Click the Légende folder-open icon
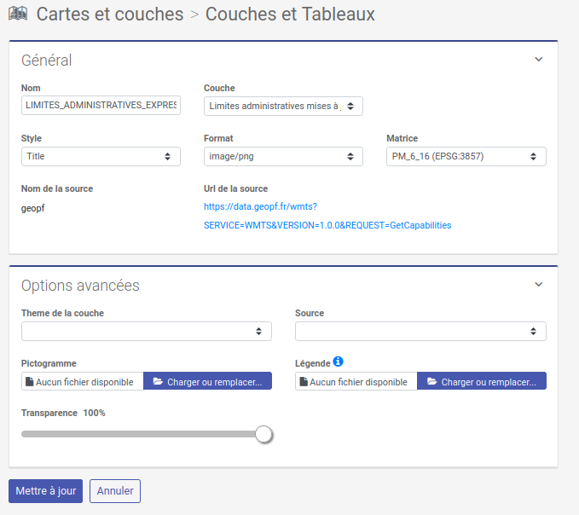 431,382
